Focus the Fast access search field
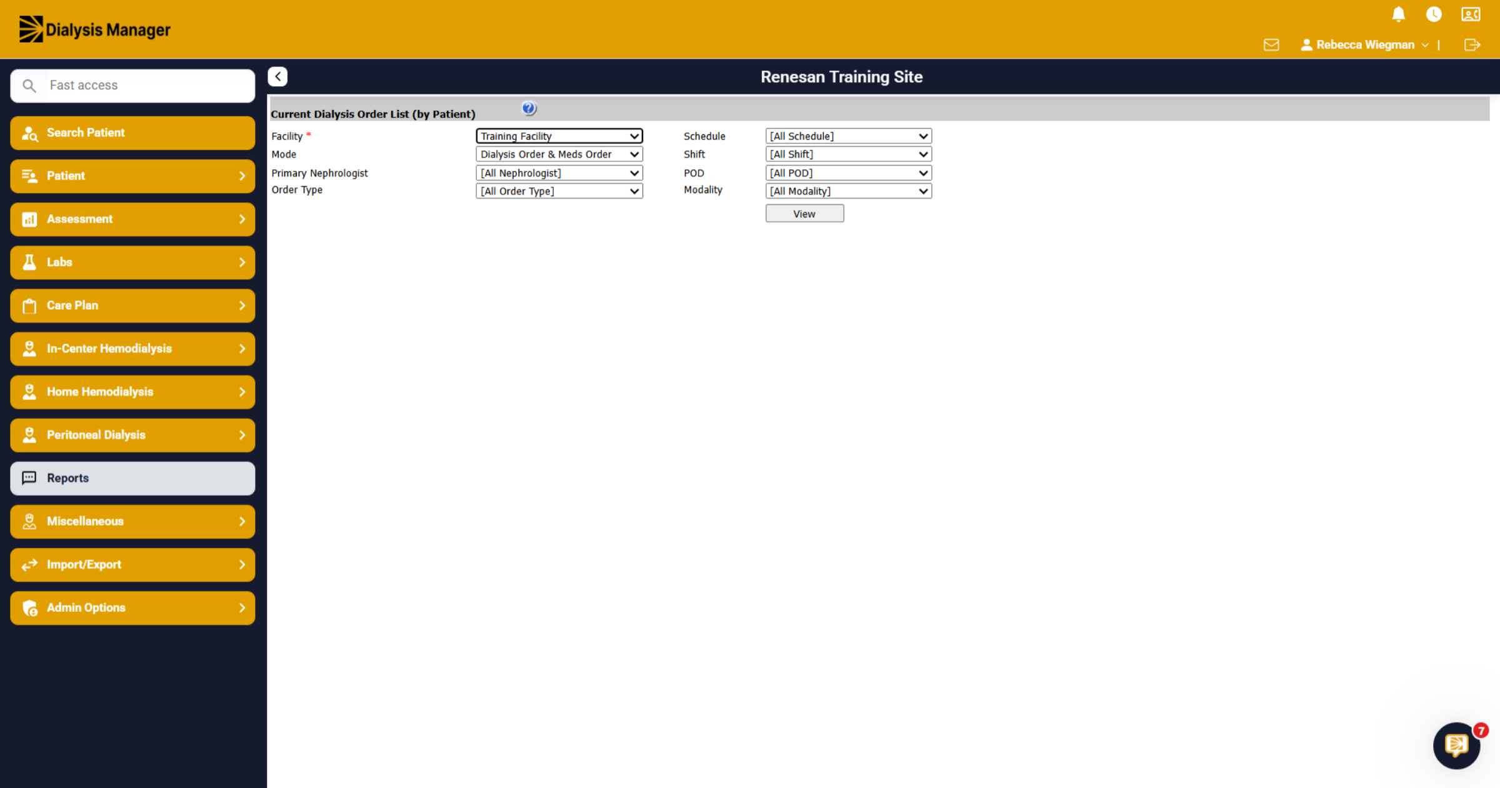Screen dimensions: 1500x788 [132, 86]
